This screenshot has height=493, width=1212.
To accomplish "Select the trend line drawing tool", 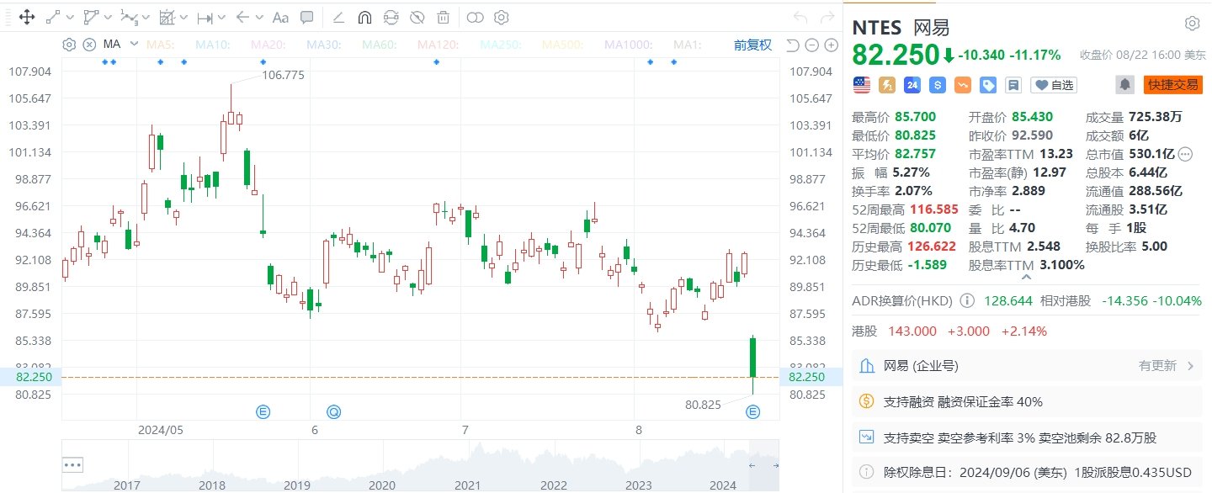I will point(53,17).
